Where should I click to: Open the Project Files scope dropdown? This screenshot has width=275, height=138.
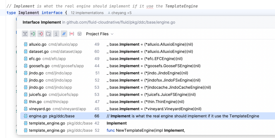pyautogui.click(x=99, y=34)
